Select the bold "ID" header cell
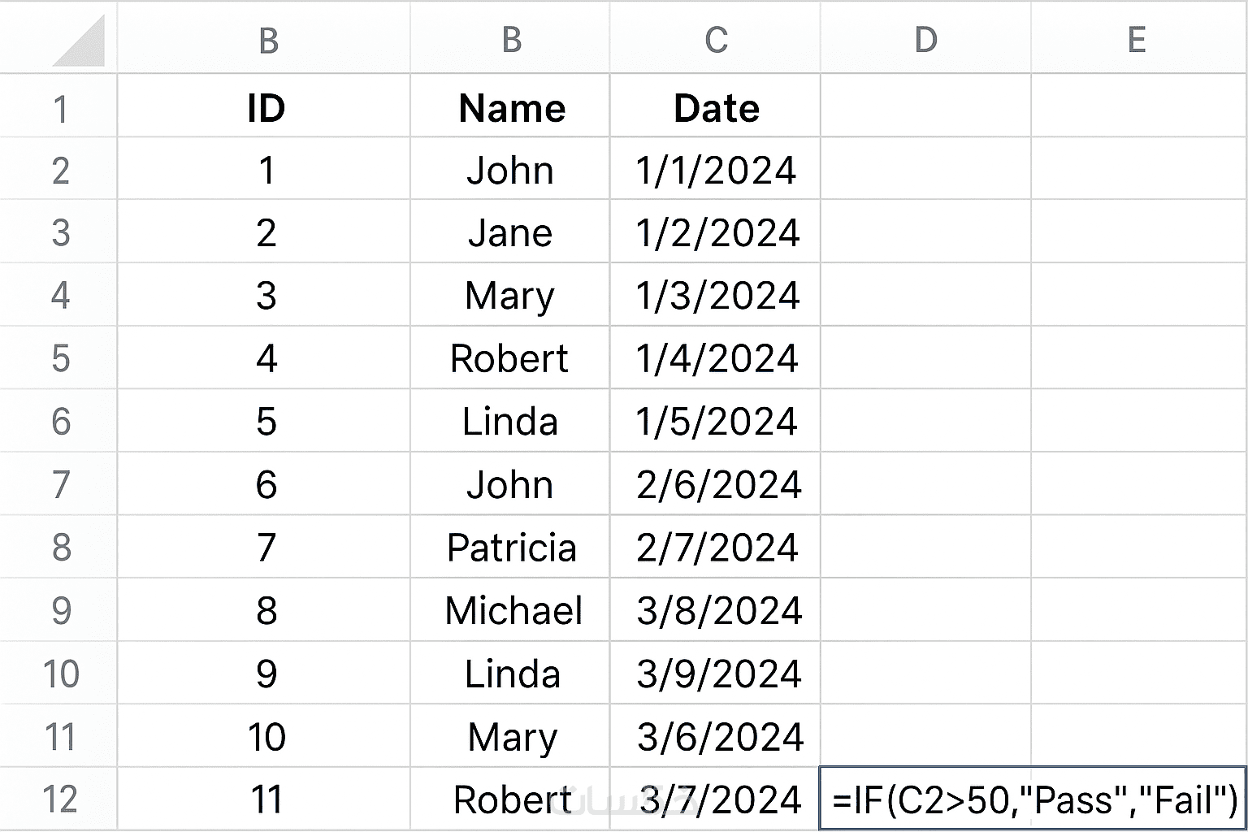The height and width of the screenshot is (832, 1248). [x=266, y=109]
